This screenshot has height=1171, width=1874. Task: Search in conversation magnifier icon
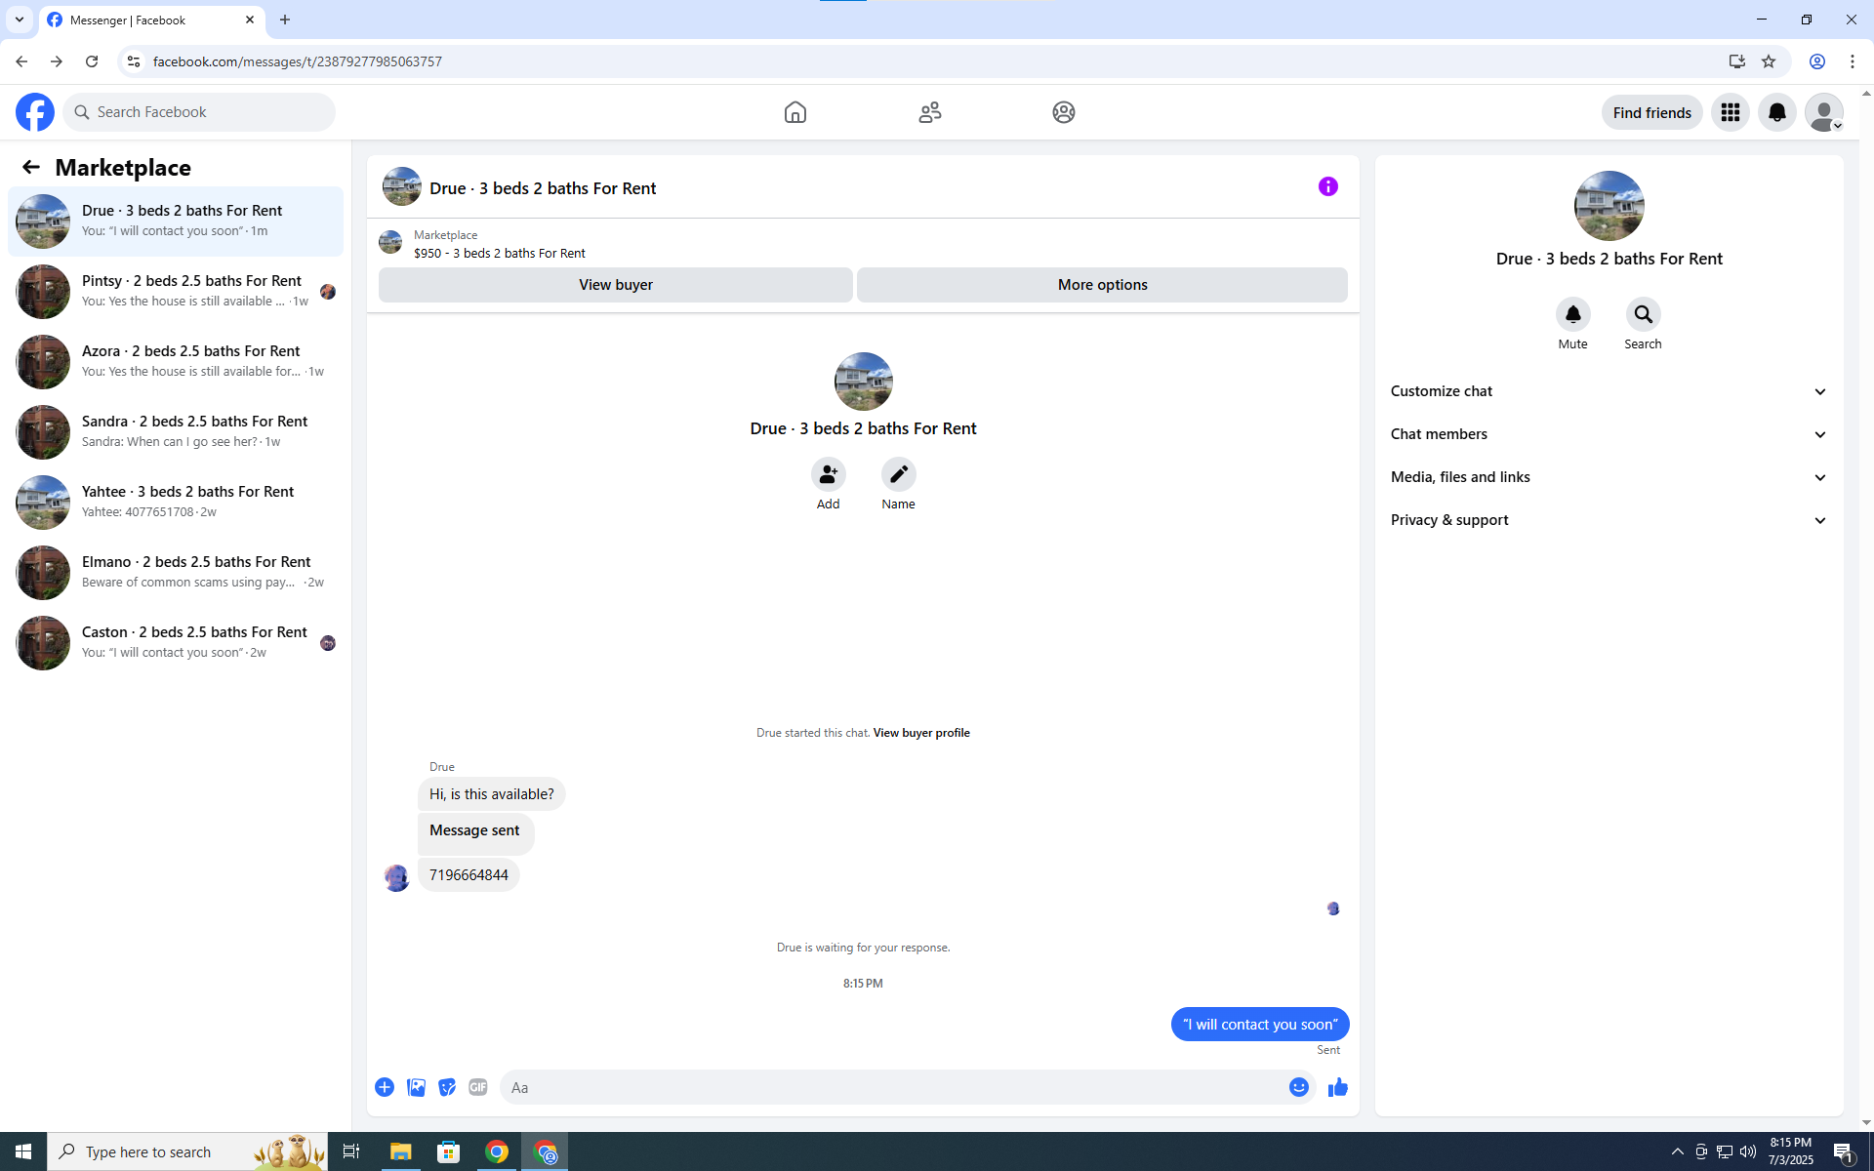1643,314
